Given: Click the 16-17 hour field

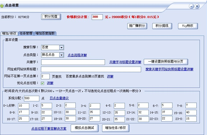Looking at the screenshot, I should coord(24,119).
